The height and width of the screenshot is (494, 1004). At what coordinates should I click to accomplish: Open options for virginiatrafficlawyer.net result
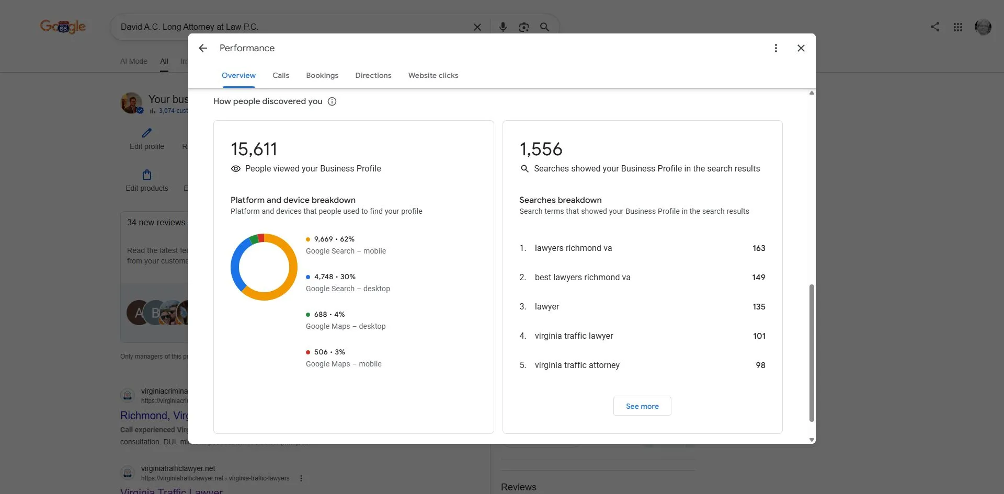301,478
